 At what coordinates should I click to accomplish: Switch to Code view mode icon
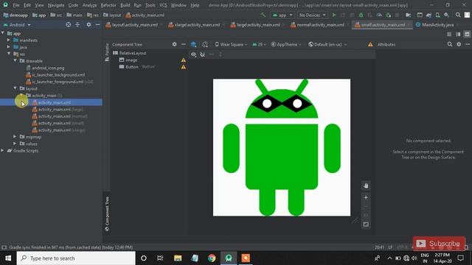[x=449, y=35]
